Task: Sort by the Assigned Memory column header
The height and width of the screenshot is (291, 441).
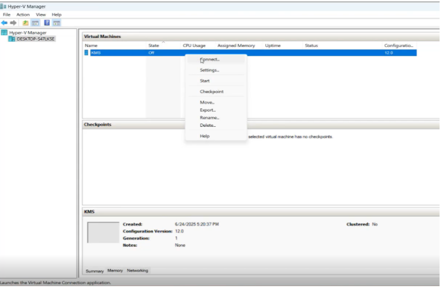Action: 236,46
